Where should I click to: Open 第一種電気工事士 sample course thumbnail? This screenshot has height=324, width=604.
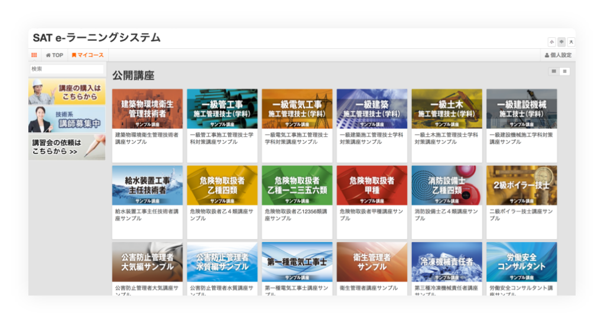(297, 261)
